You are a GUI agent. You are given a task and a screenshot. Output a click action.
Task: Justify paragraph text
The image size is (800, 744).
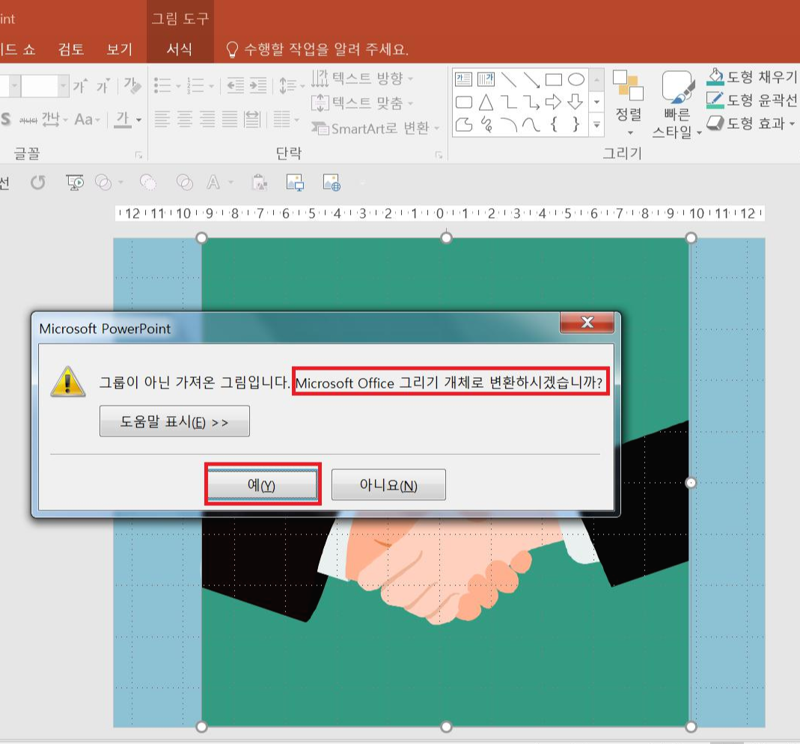pos(230,119)
